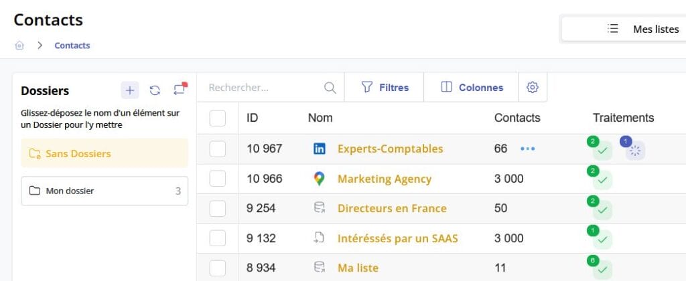Open the Colonnes column chooser
The height and width of the screenshot is (281, 686).
[x=472, y=88]
